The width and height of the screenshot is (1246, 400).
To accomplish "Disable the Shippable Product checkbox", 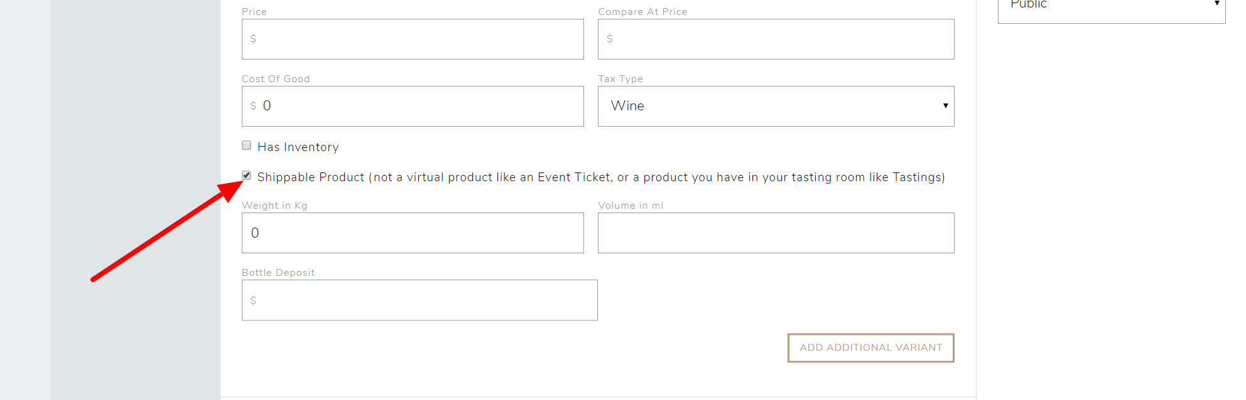I will 247,176.
